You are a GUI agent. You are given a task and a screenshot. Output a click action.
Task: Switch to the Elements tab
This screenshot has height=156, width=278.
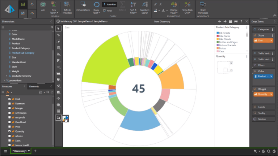34,87
